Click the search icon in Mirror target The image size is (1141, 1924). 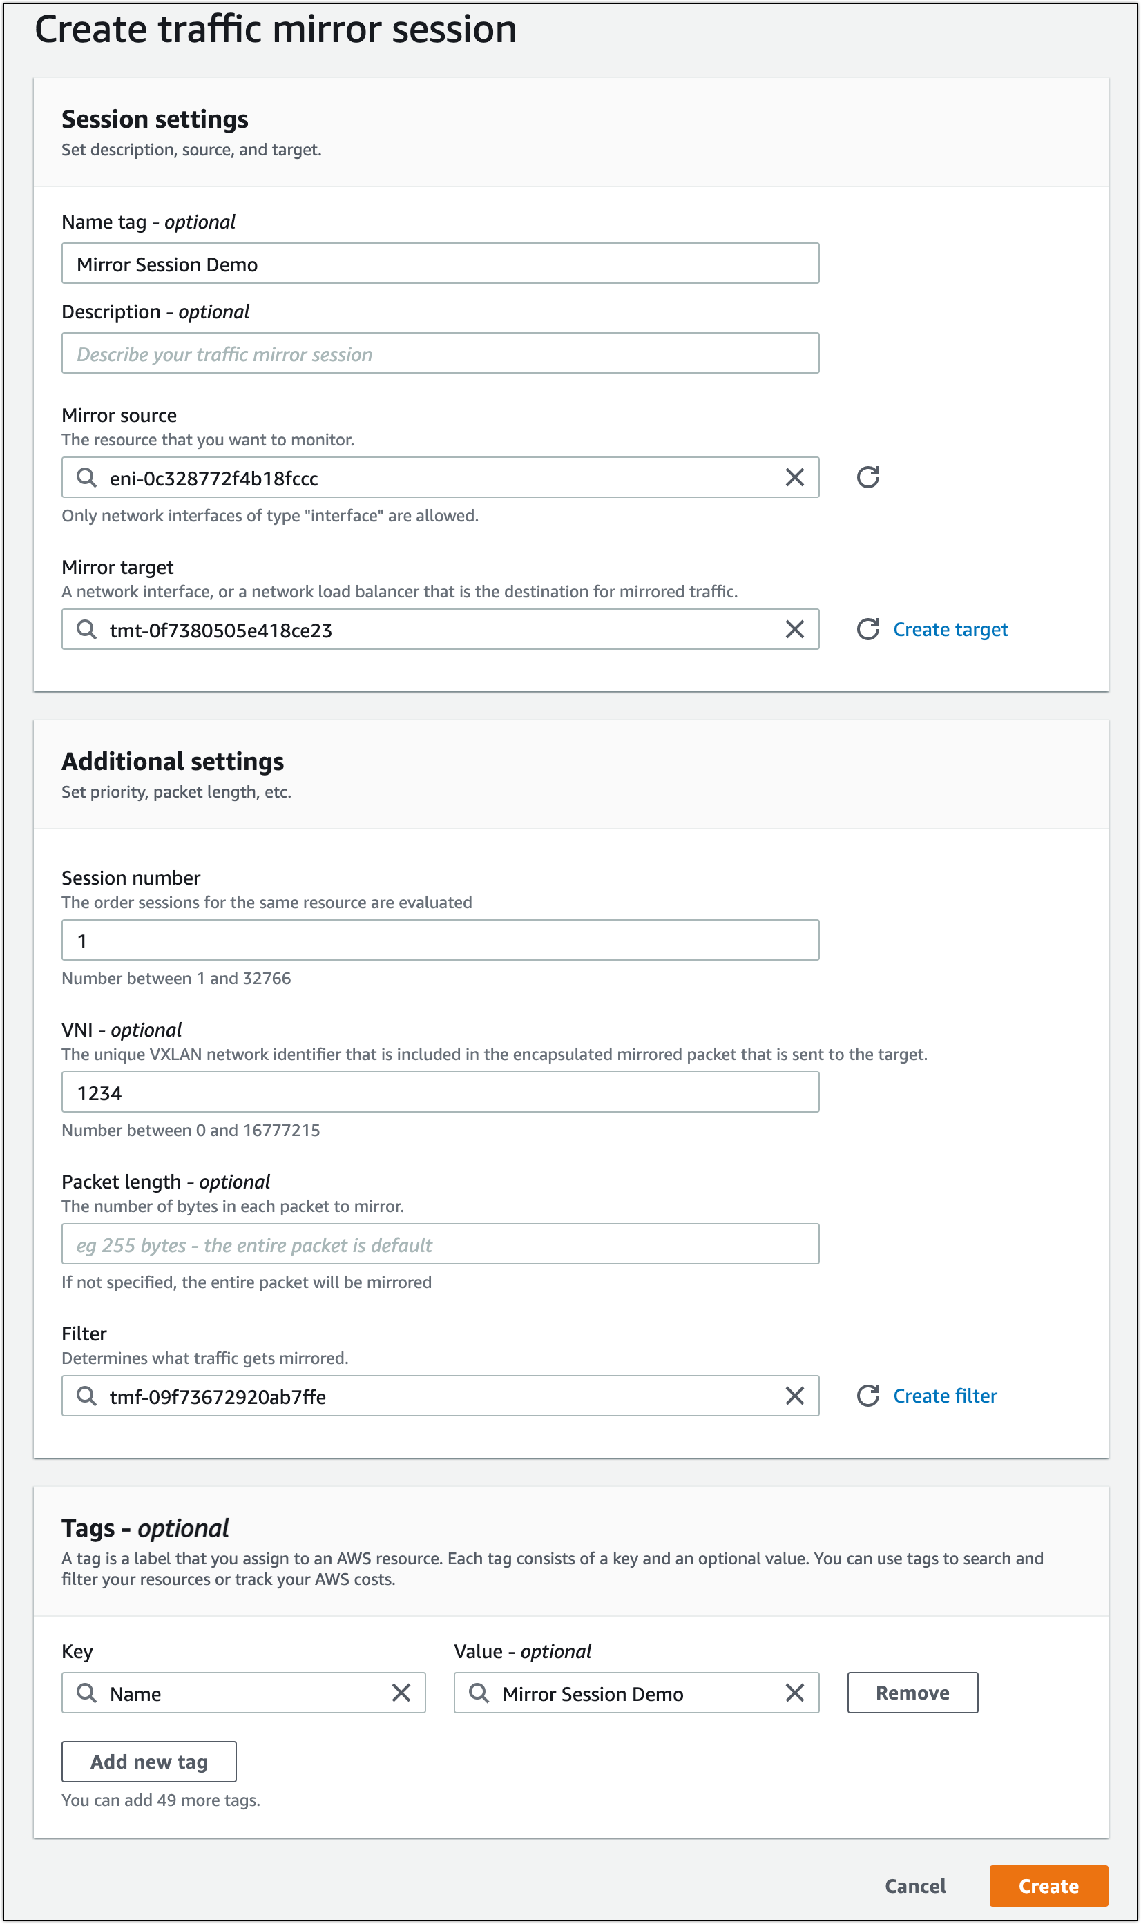[87, 628]
